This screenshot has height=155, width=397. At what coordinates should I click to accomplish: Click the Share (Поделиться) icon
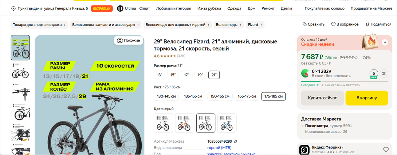pyautogui.click(x=367, y=24)
